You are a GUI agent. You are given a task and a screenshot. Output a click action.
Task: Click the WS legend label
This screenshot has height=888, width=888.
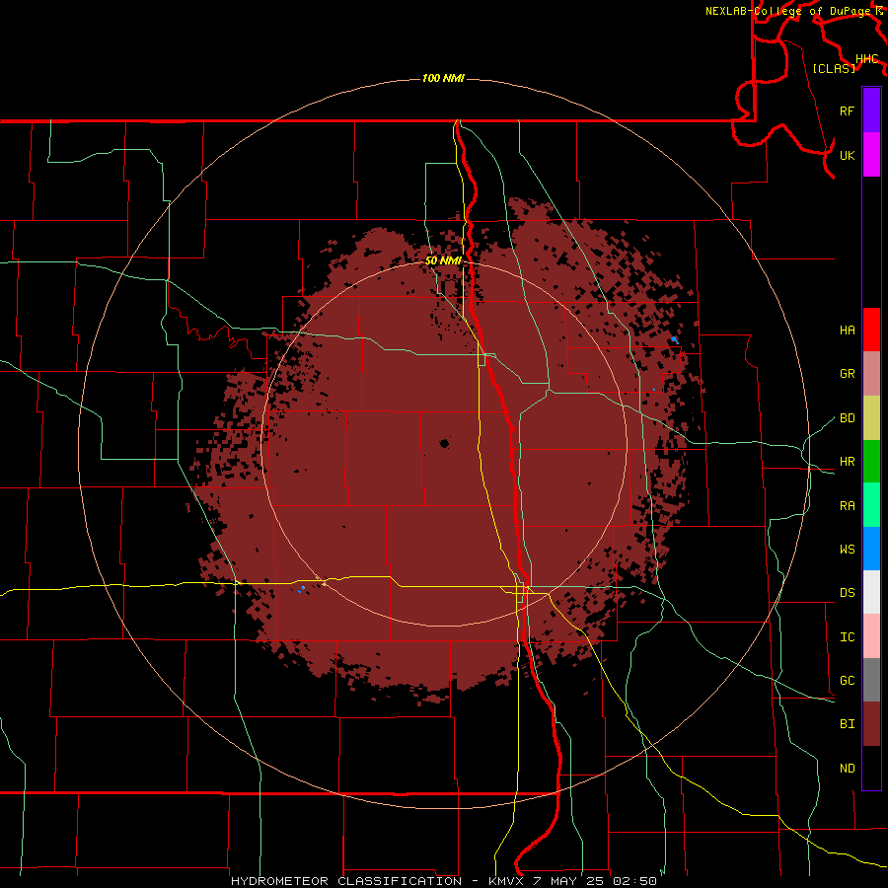(847, 549)
